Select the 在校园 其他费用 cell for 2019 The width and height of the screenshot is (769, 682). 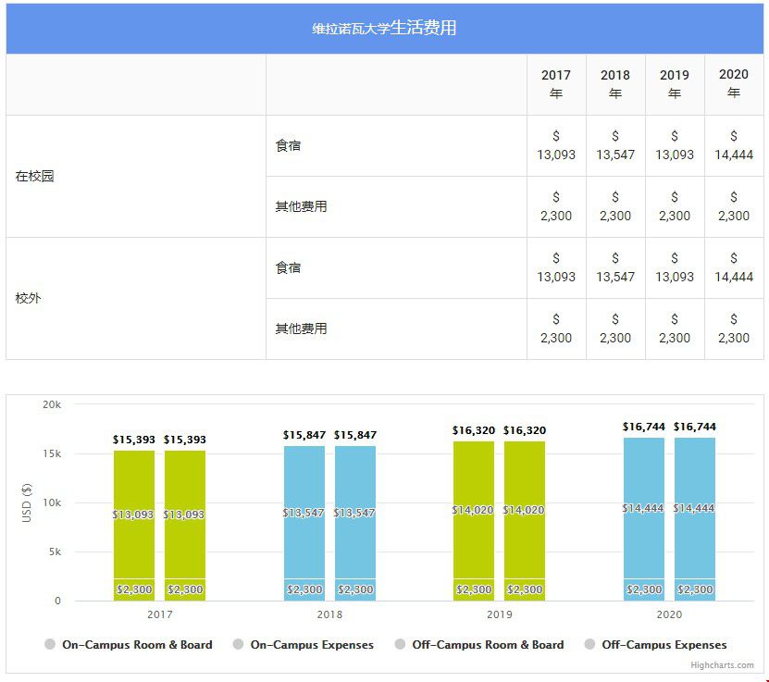click(x=675, y=207)
